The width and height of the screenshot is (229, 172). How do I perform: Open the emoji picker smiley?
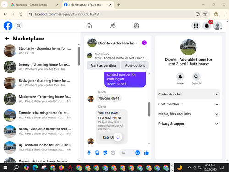137,153
